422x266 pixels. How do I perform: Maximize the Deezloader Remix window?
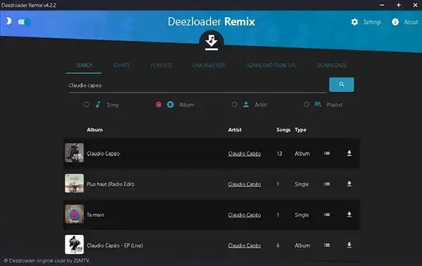point(399,5)
